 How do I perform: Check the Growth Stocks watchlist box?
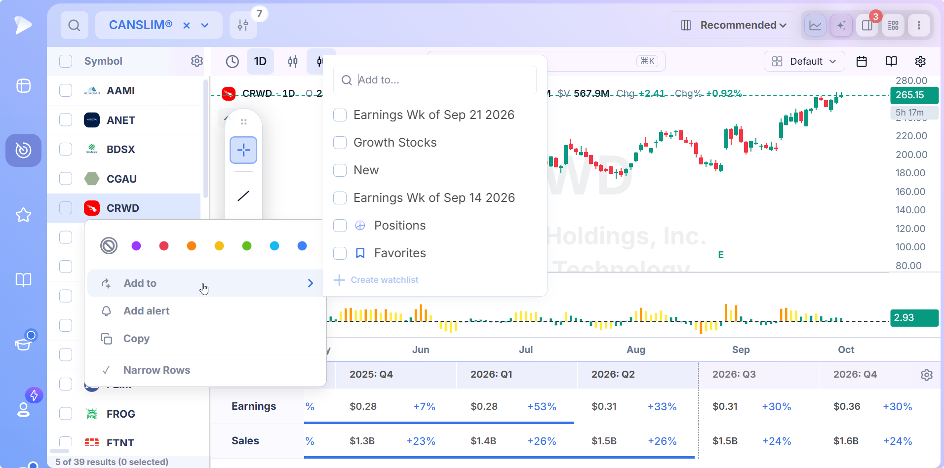tap(340, 143)
